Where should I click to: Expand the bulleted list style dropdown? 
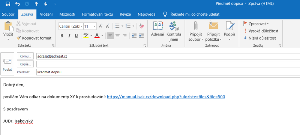tap(123, 26)
